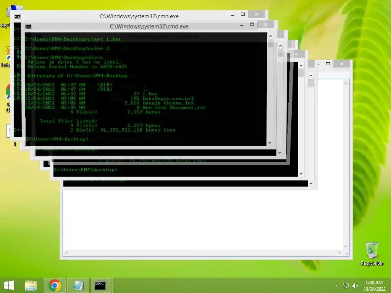Click left arrow of Notepad horizontal scrollbar
This screenshot has width=391, height=293.
point(66,253)
